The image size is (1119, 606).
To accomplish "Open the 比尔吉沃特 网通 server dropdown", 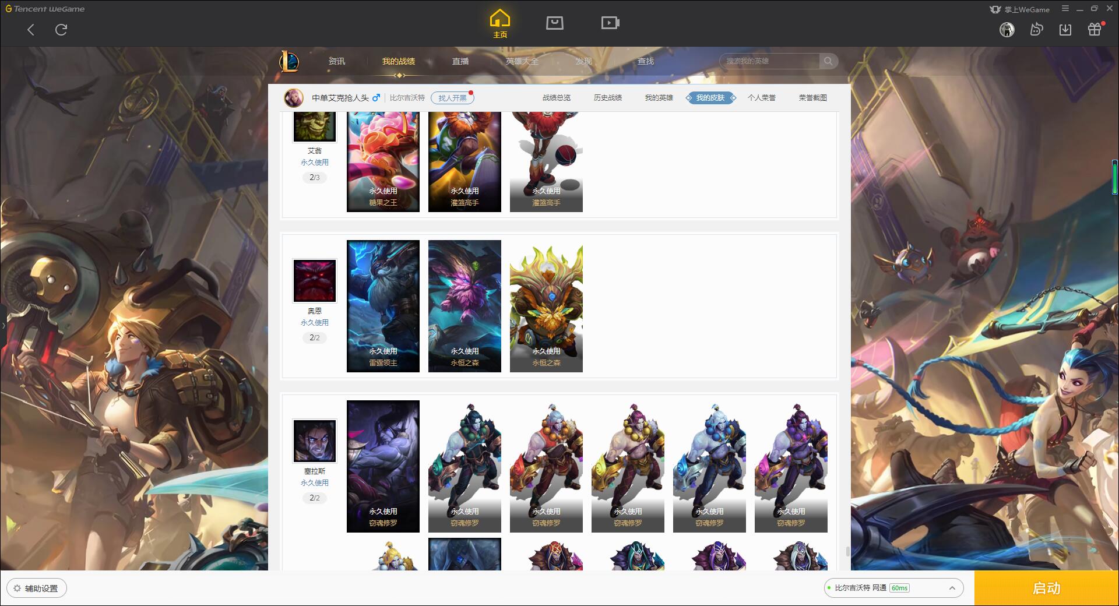I will [893, 588].
